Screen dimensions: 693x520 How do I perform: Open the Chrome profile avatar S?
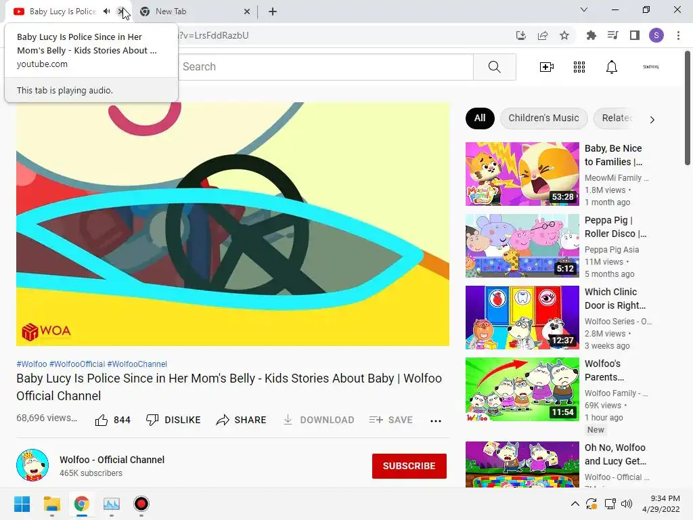[656, 35]
